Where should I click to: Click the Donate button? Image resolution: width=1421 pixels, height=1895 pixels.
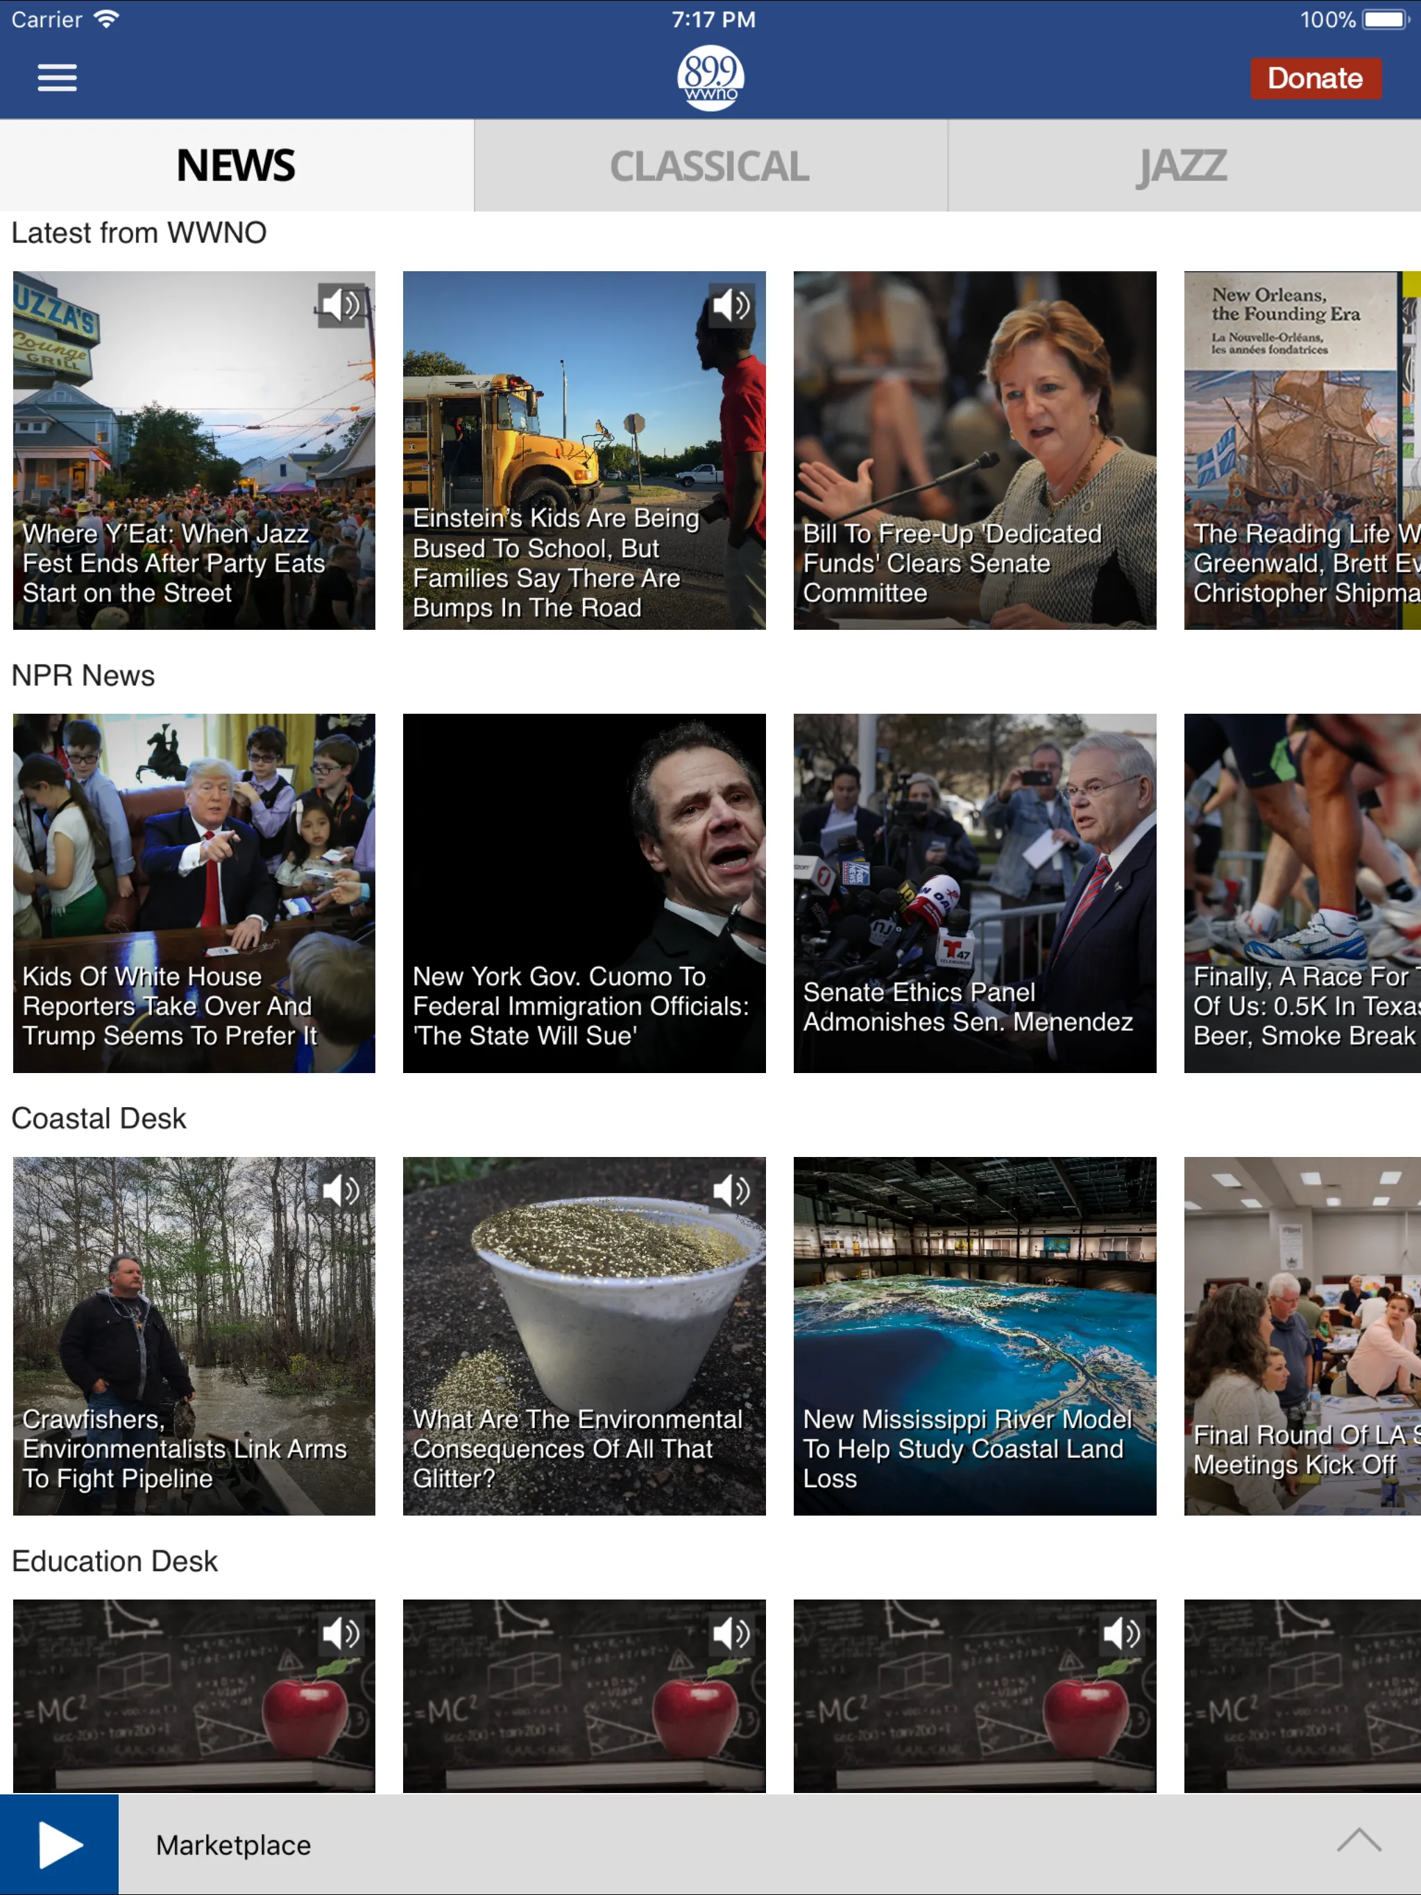(x=1316, y=78)
